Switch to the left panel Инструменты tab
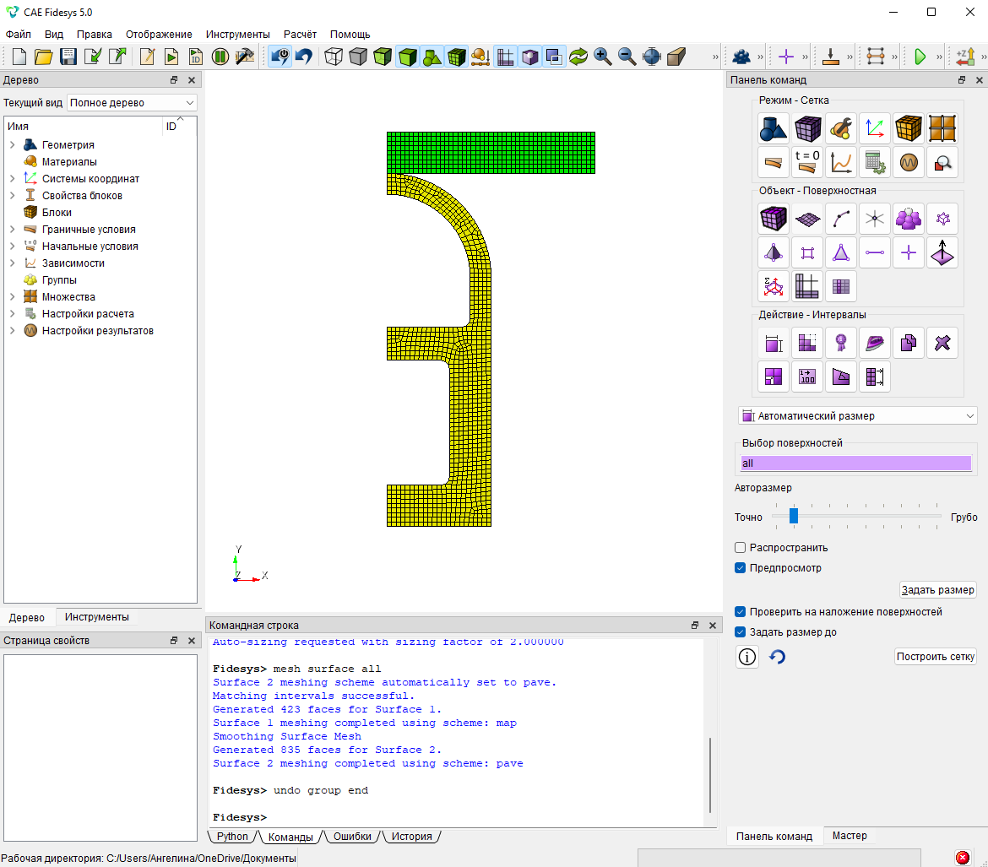Viewport: 988px width, 867px height. 97,617
